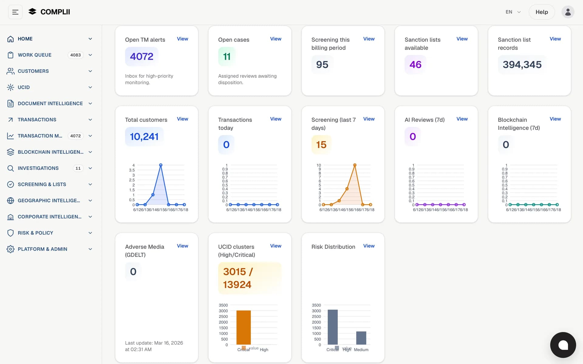The height and width of the screenshot is (364, 583).
Task: Open GEOGRAPHIC INTELLIGENCE sidebar item
Action: coord(50,201)
